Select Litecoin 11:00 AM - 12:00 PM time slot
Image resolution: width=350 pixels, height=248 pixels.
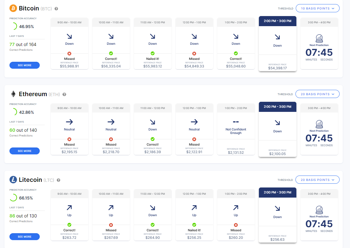pyautogui.click(x=153, y=193)
